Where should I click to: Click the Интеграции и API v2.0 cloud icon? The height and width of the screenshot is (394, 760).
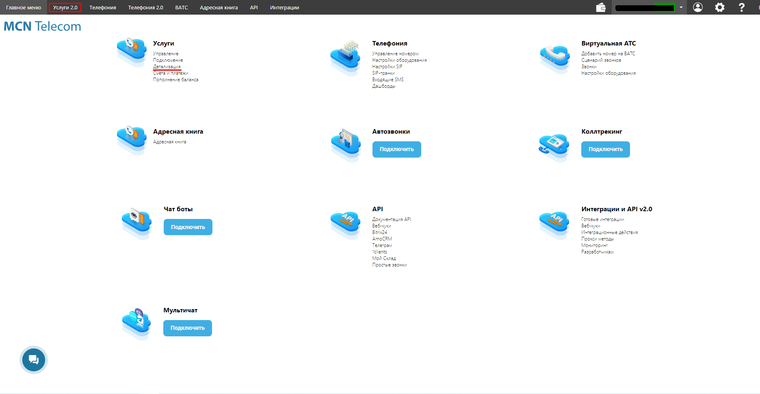(554, 225)
